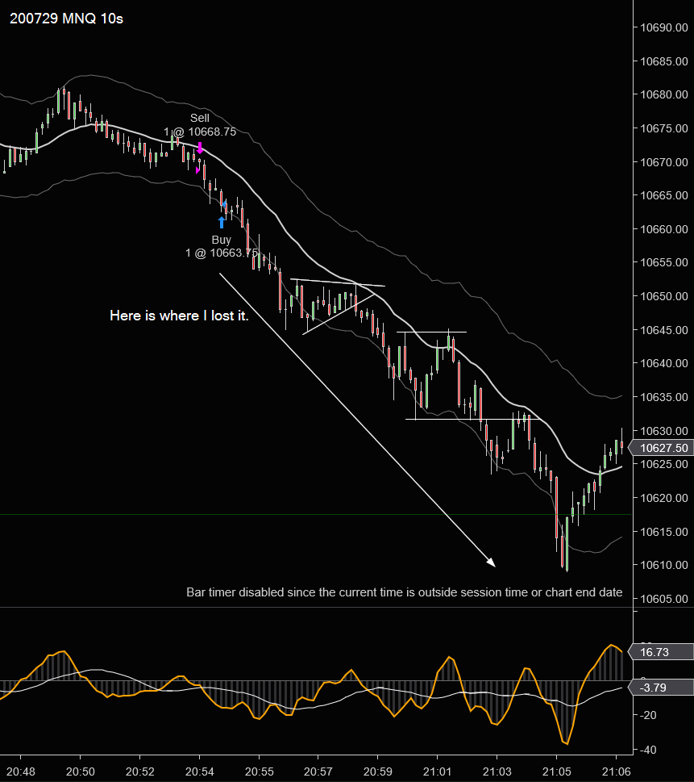This screenshot has width=694, height=782.
Task: Click the chart title 200729 MNQ 10s
Action: tap(66, 19)
